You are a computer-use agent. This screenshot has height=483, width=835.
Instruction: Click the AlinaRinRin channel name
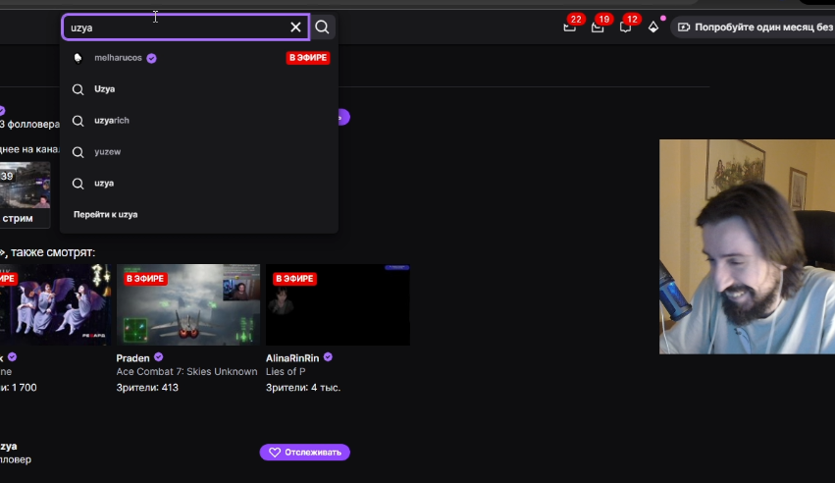click(x=292, y=358)
